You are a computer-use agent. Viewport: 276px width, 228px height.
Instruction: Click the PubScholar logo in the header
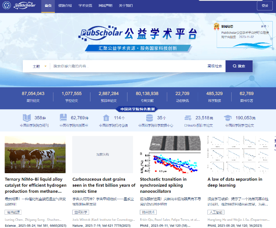[x=22, y=5]
